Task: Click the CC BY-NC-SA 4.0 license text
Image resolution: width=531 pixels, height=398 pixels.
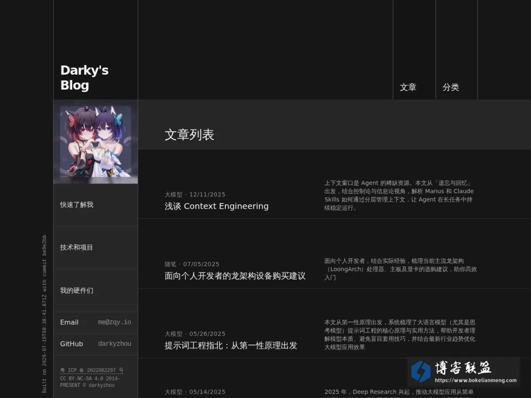Action: (90, 382)
